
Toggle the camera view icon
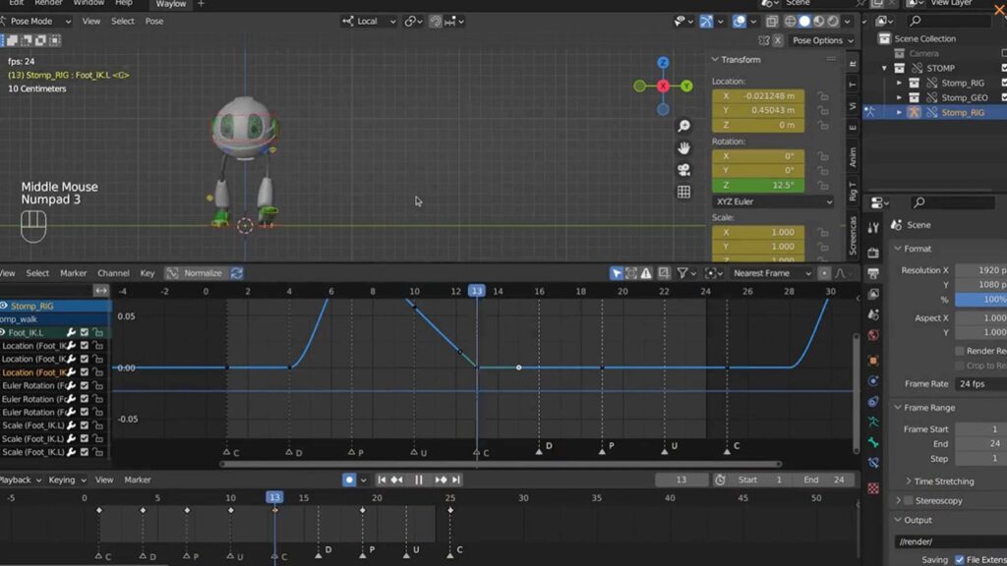point(684,170)
